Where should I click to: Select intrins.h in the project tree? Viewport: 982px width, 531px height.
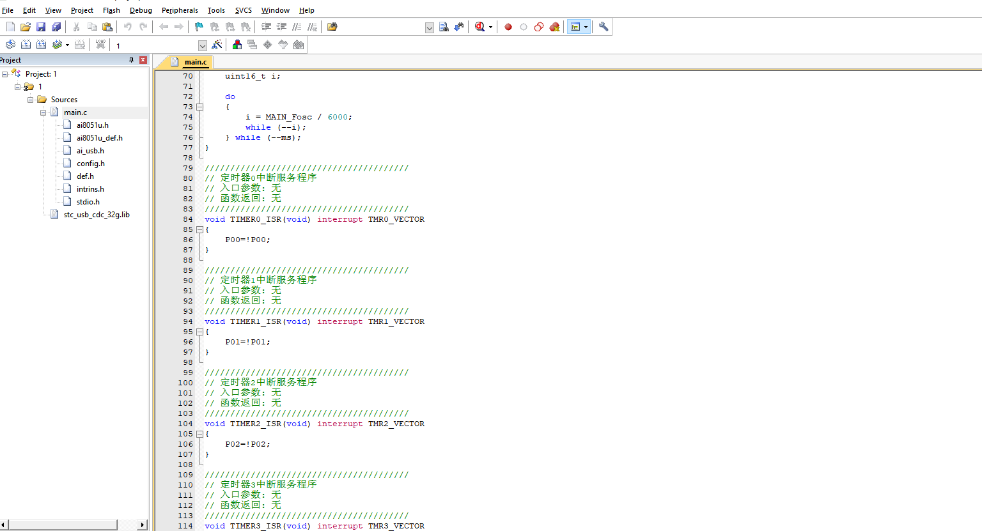90,189
